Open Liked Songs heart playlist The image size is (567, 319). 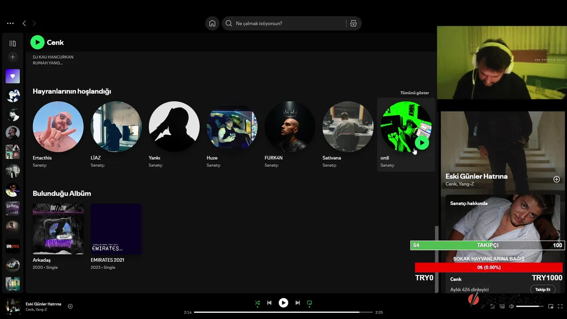click(12, 76)
